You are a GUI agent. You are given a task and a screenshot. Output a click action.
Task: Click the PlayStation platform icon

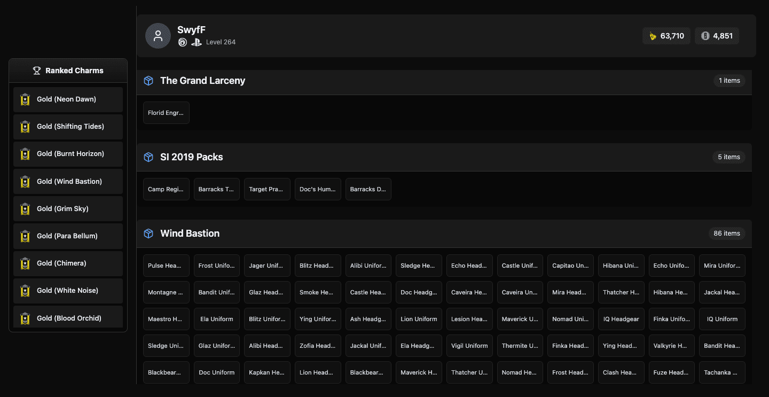point(196,42)
